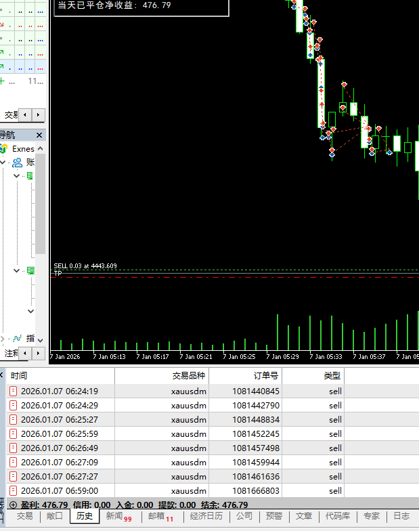The image size is (419, 531).
Task: Open the 预警 tab
Action: 273,516
